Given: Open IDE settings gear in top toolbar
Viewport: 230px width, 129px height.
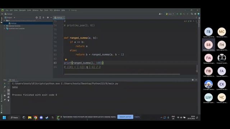Looking at the screenshot, I should [195, 14].
